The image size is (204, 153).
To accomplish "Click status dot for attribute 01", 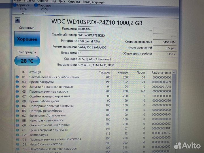I will (17, 77).
